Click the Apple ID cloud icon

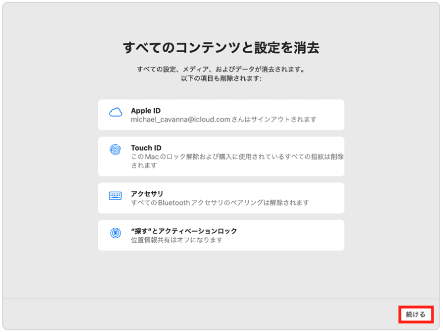[116, 113]
